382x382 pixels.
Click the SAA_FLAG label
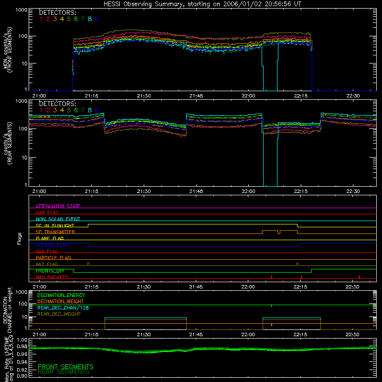tap(47, 251)
